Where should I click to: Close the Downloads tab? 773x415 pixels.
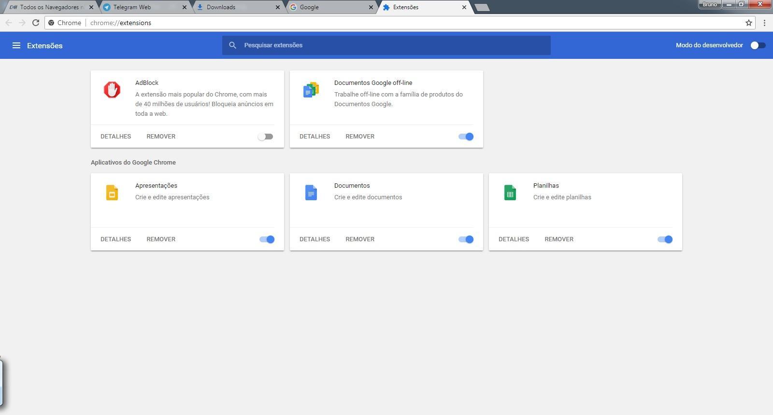[277, 7]
